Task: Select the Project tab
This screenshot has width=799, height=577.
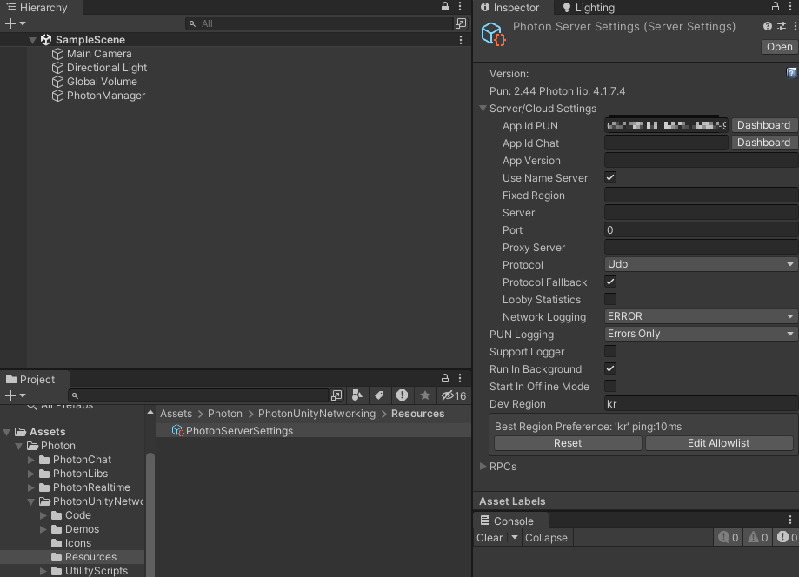Action: click(30, 380)
